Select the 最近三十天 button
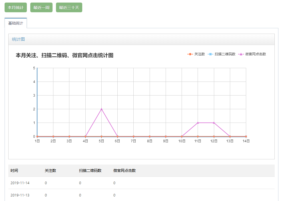 (x=69, y=7)
